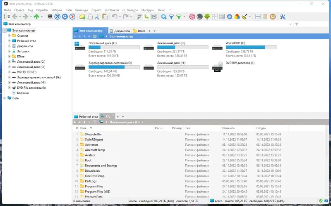Open configuration with the wrench tools icon
This screenshot has height=206, width=331.
pyautogui.click(x=283, y=17)
